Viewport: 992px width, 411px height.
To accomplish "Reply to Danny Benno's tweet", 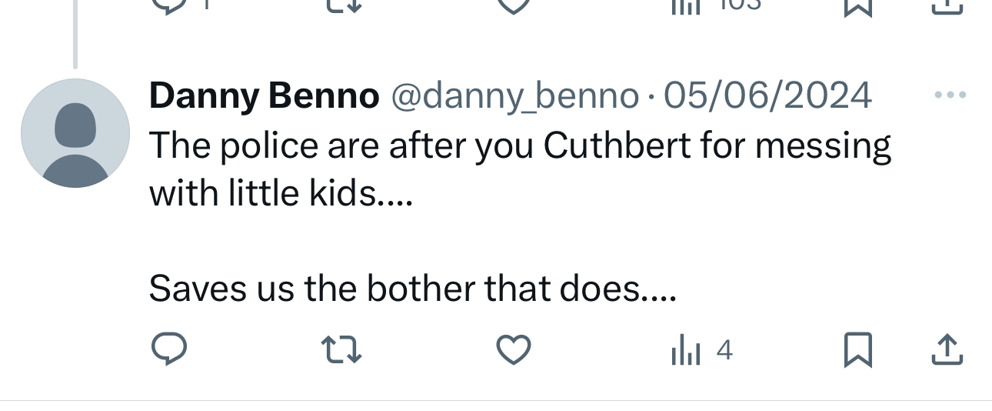I will point(168,350).
